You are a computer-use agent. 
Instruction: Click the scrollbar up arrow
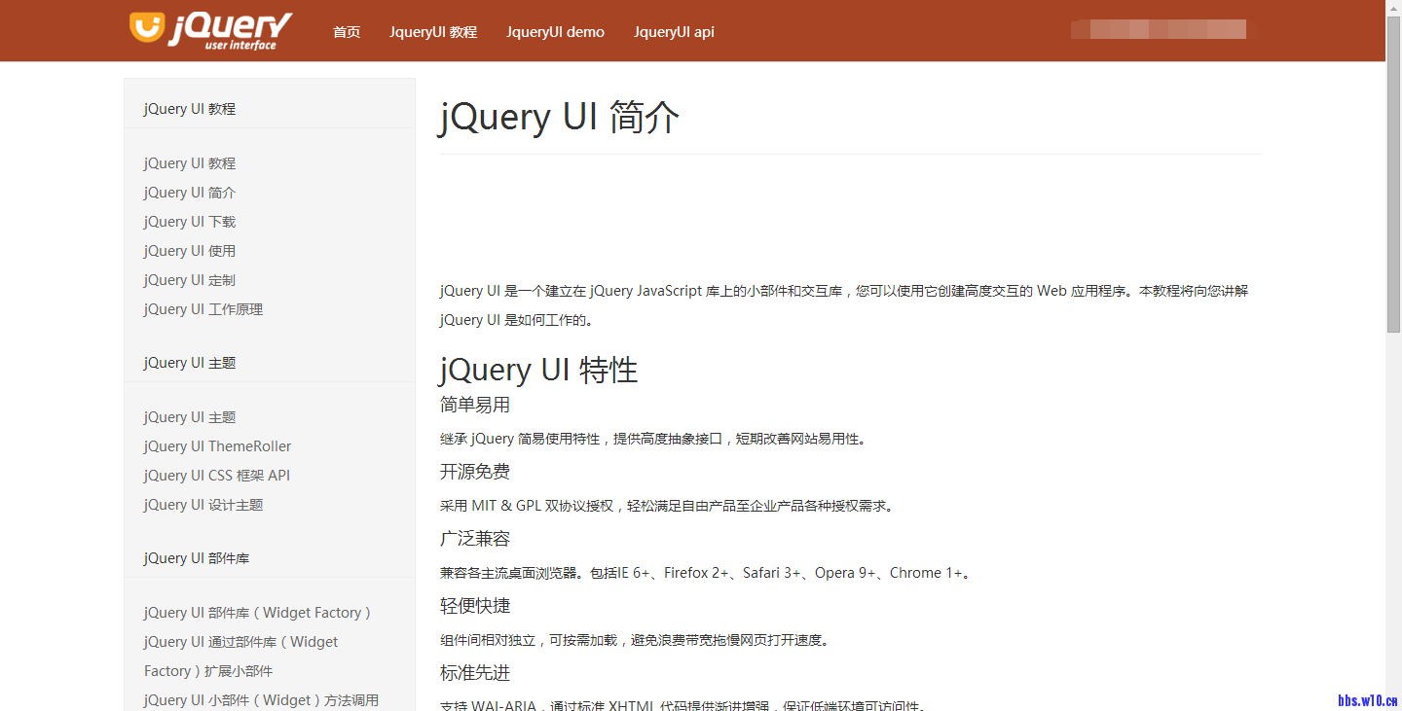click(x=1393, y=7)
